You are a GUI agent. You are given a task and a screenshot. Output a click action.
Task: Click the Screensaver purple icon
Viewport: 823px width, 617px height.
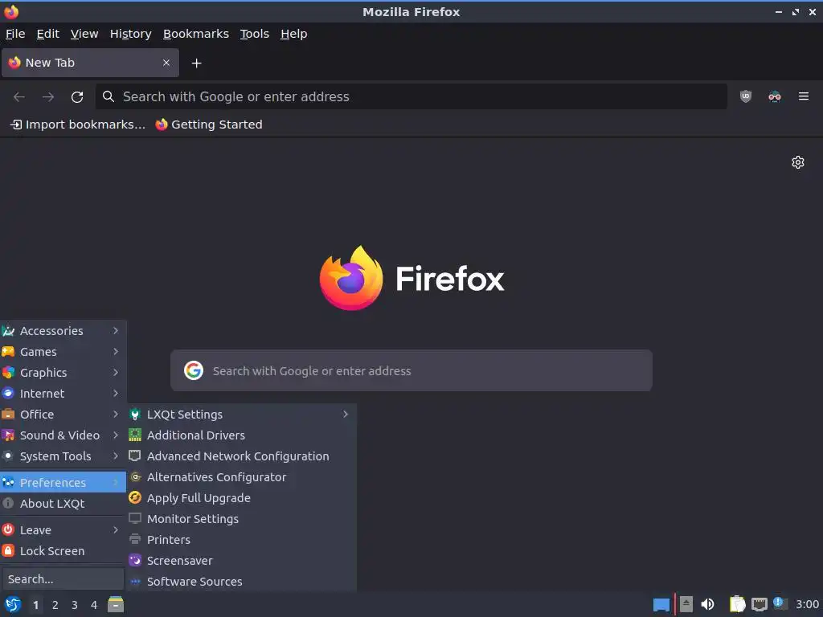[135, 560]
